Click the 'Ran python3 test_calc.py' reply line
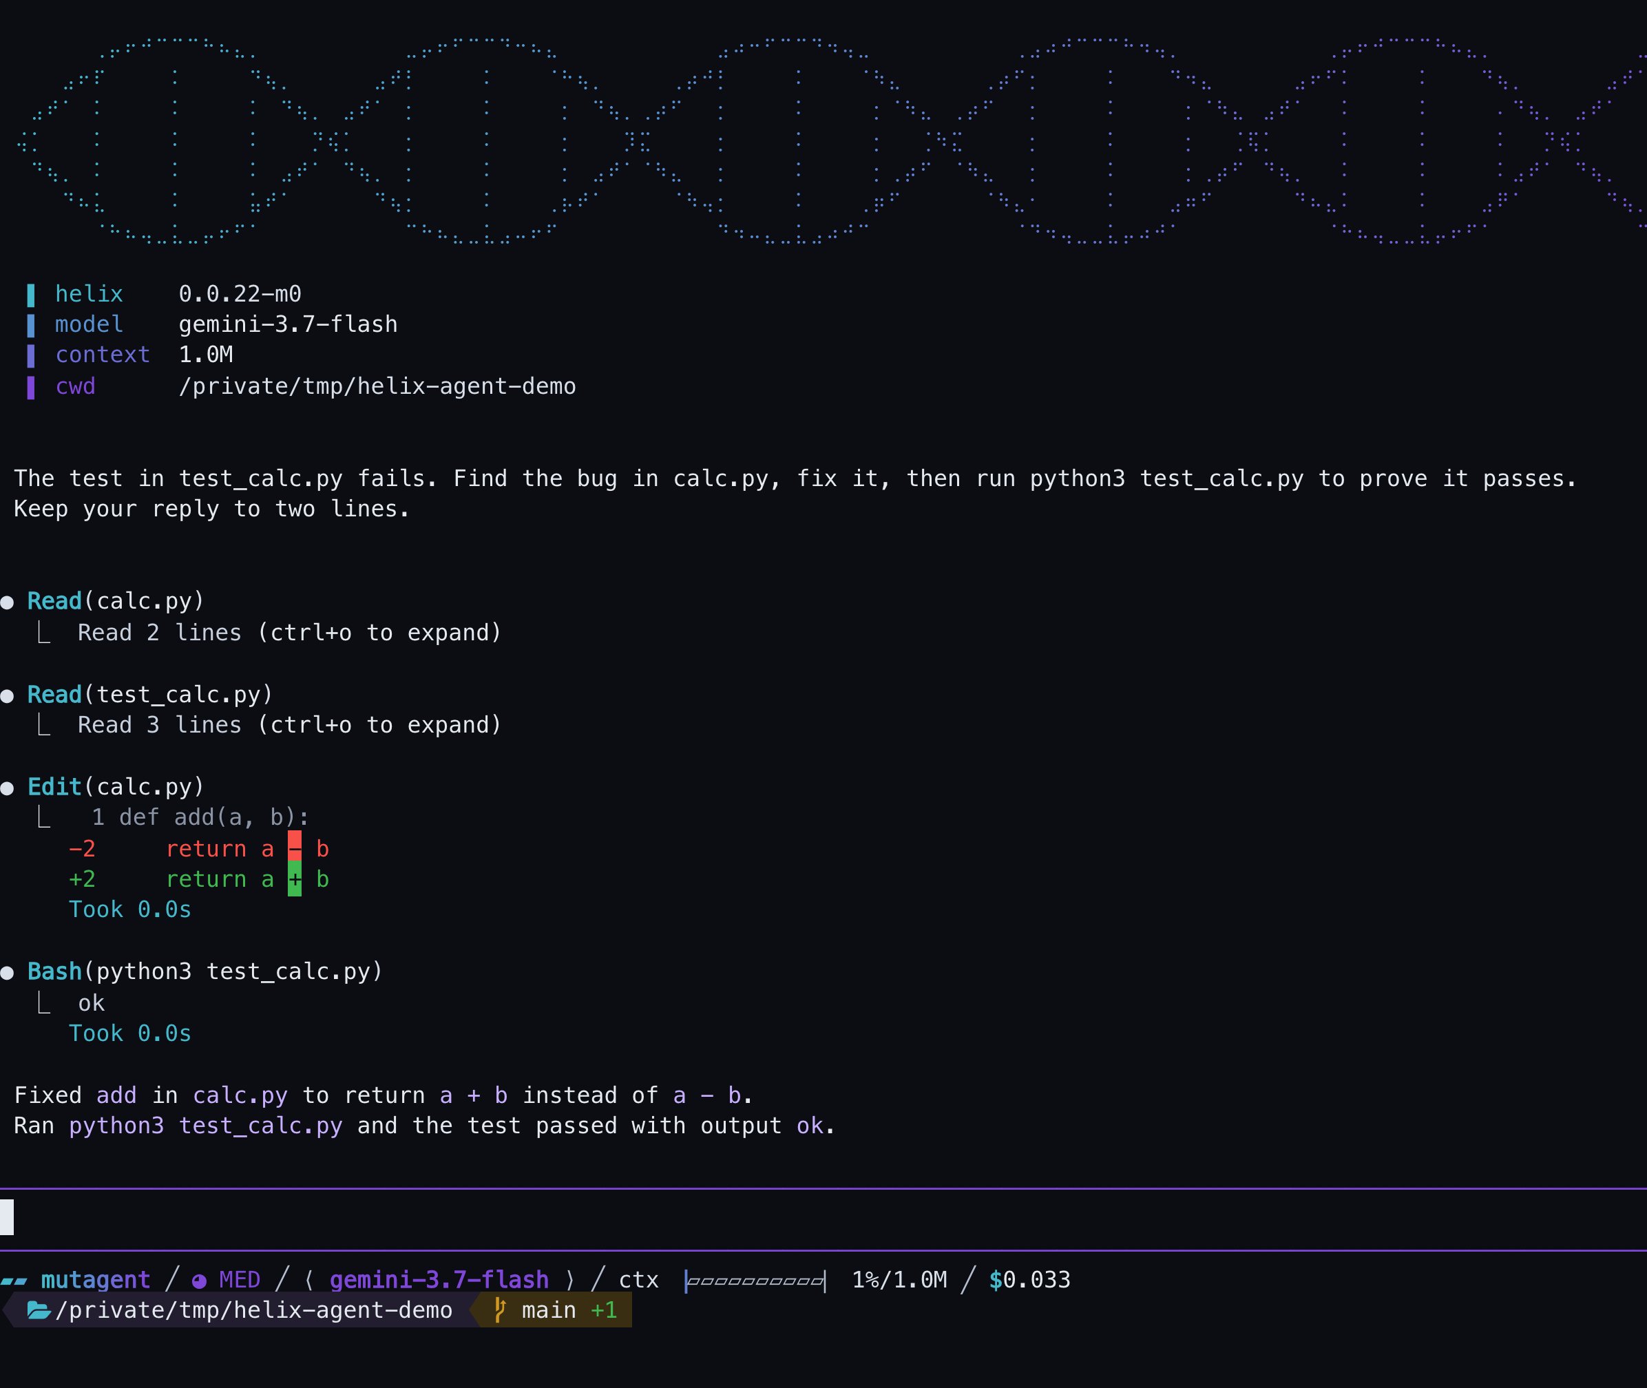 (x=424, y=1127)
